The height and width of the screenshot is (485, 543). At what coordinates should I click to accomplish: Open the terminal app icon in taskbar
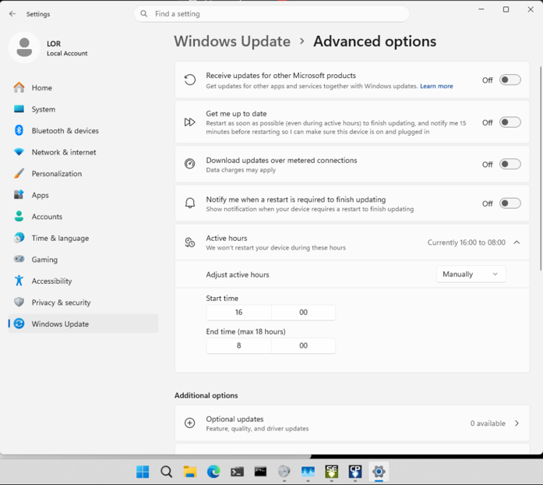[x=237, y=472]
